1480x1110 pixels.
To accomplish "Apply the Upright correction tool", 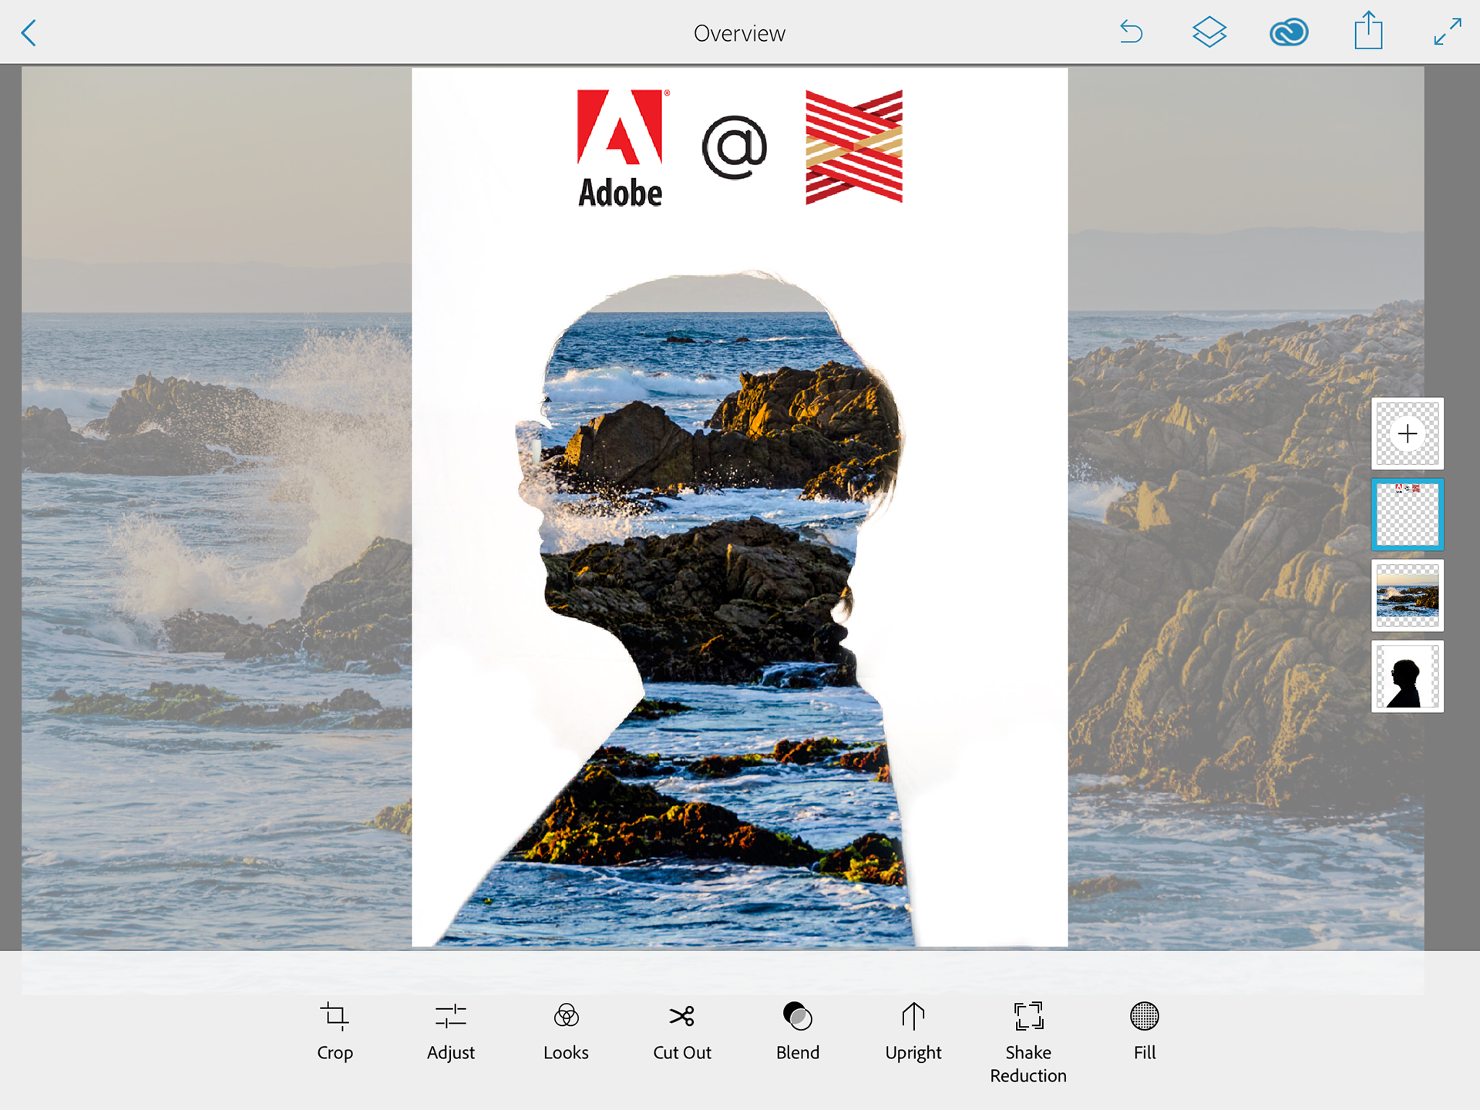I will pos(913,1031).
